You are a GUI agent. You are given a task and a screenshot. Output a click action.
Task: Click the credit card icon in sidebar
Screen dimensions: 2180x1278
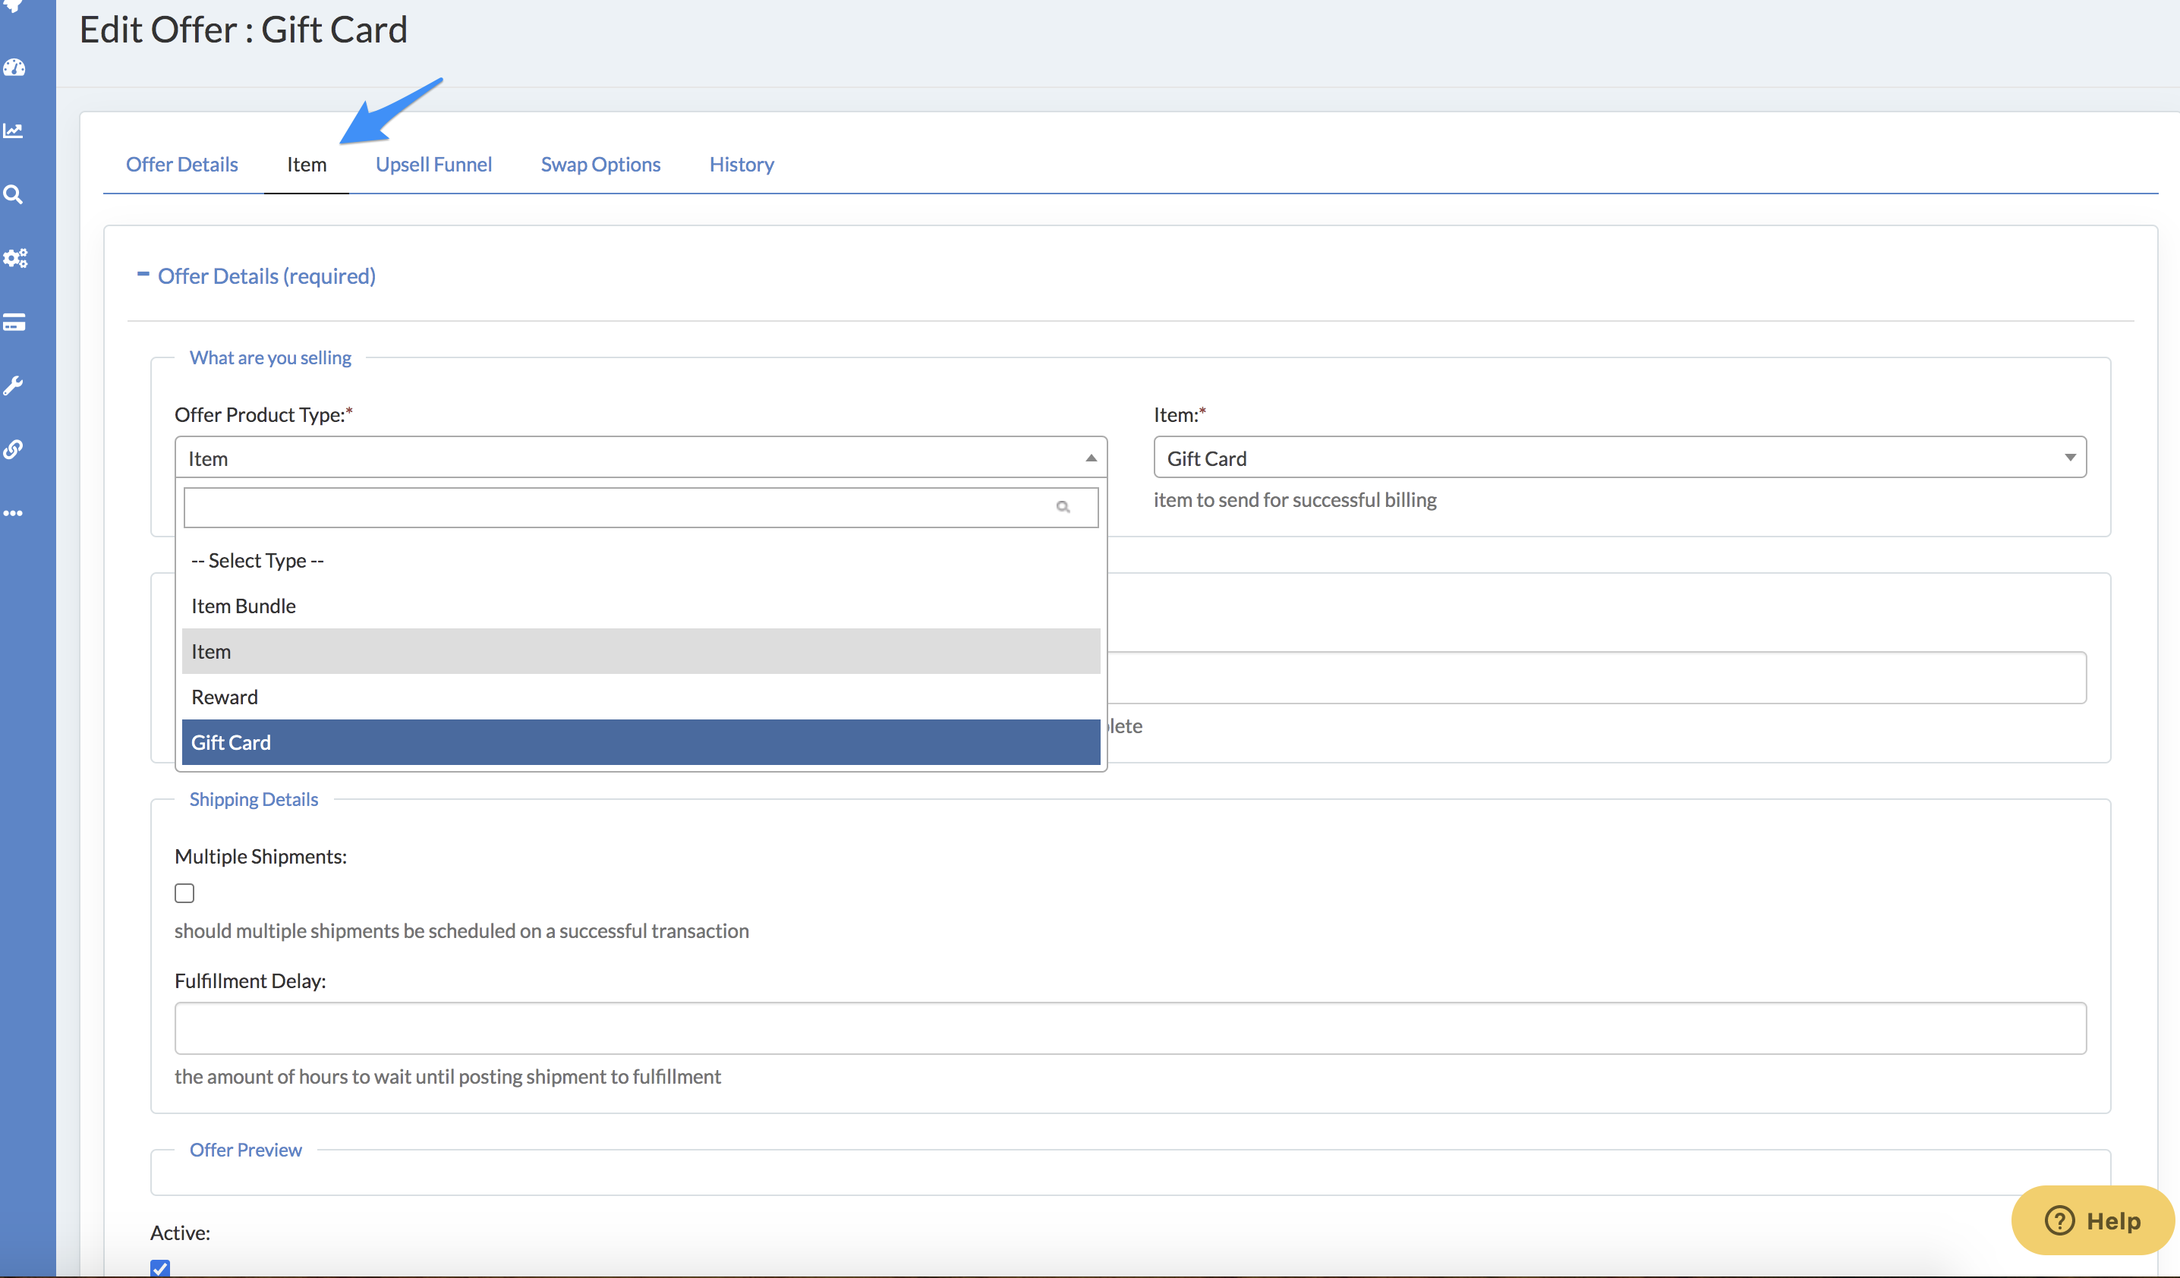14,322
